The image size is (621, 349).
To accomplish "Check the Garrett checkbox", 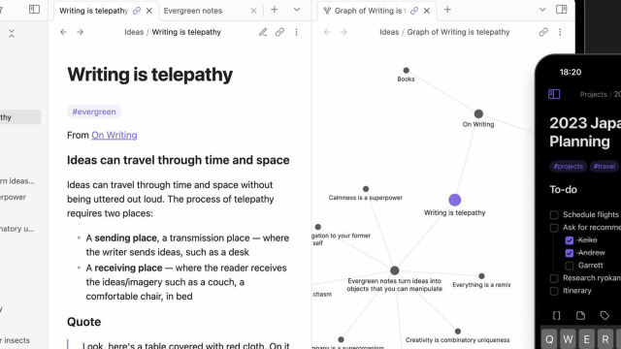I will pos(570,266).
